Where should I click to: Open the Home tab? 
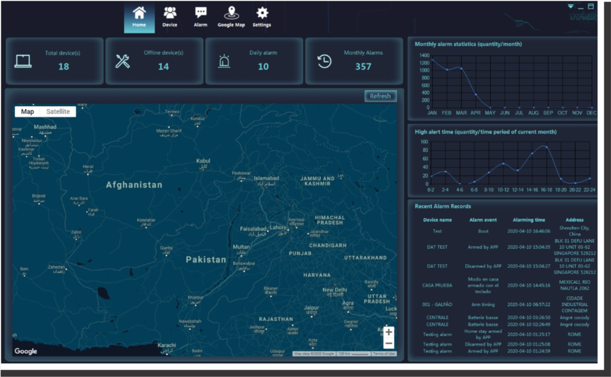pyautogui.click(x=139, y=17)
